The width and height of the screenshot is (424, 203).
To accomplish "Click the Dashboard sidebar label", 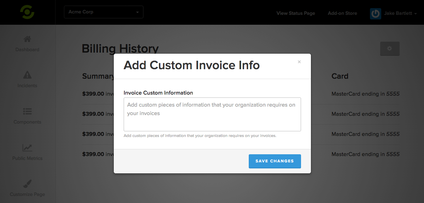I will pos(27,50).
